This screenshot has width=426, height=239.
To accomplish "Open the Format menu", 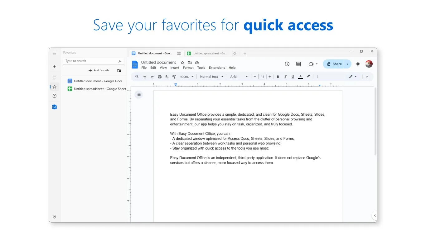I will click(188, 68).
